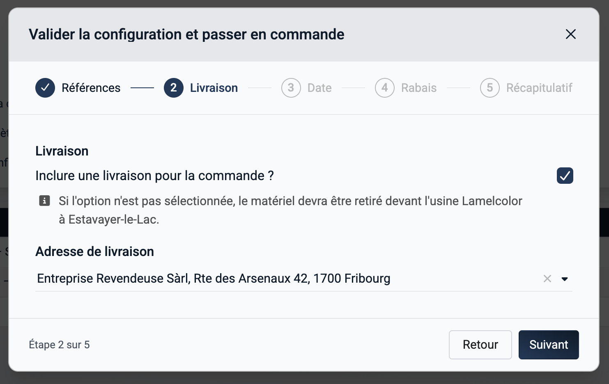Open the Adresse de livraison combo box
Screen dimensions: 609x384
tap(304, 279)
